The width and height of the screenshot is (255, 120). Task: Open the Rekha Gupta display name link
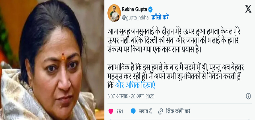click(134, 10)
